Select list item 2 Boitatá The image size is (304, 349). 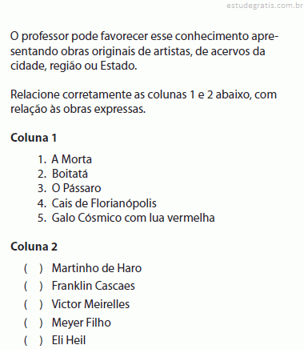pos(62,174)
